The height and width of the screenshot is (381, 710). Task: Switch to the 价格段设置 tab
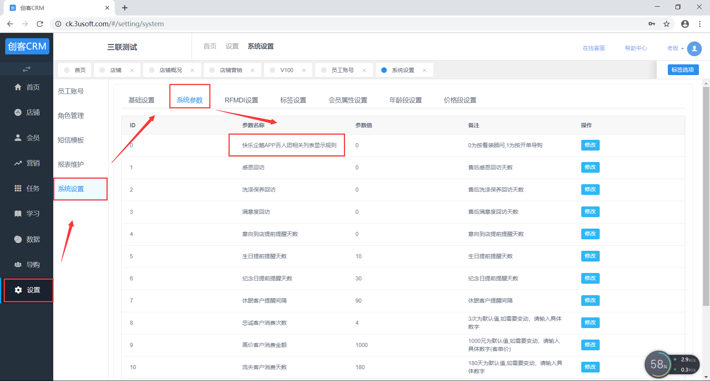pyautogui.click(x=460, y=100)
